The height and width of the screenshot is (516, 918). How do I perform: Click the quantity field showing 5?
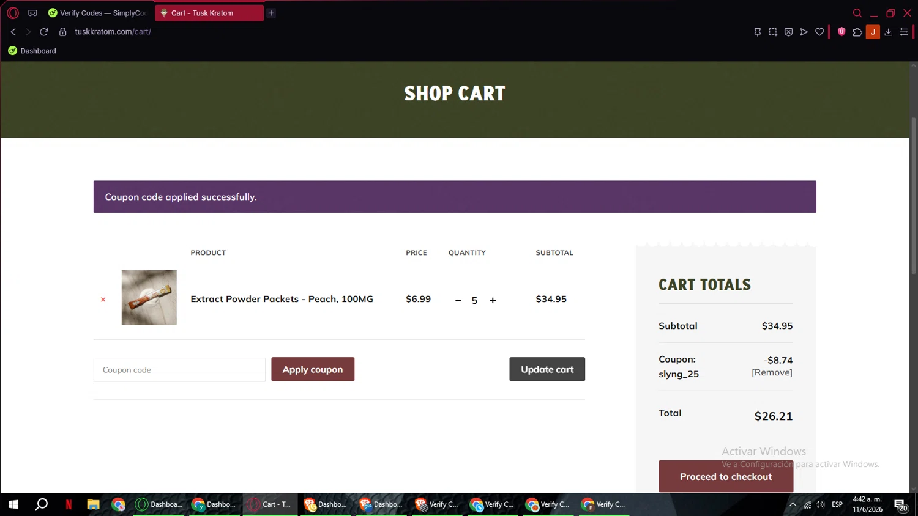(474, 300)
